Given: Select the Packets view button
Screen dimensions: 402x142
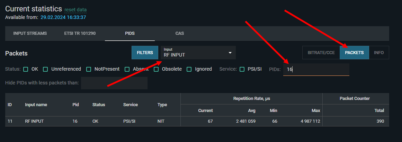Looking at the screenshot, I should (354, 53).
